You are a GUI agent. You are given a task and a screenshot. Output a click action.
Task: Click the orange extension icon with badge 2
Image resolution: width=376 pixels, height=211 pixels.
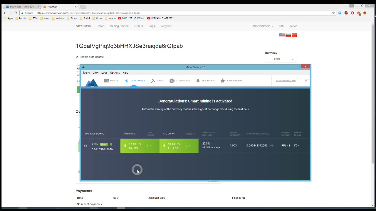pos(359,13)
